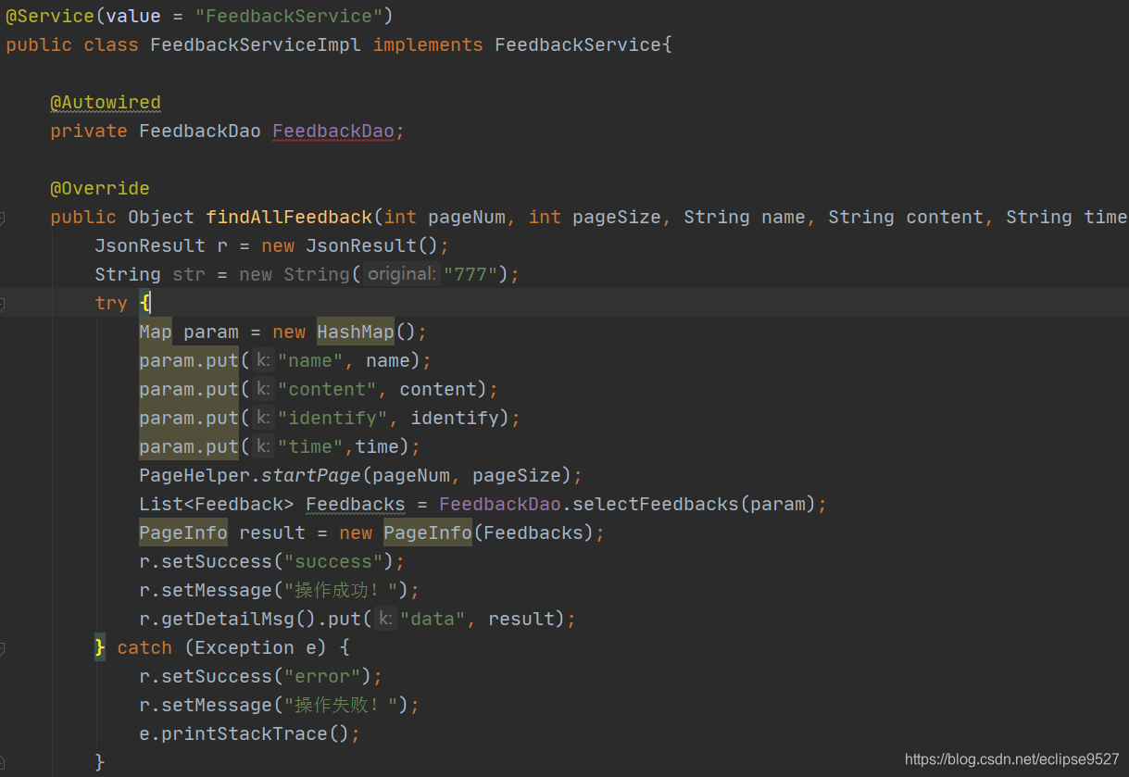Click the PageInfo(Feedbacks) constructor call
1129x777 pixels.
[488, 533]
